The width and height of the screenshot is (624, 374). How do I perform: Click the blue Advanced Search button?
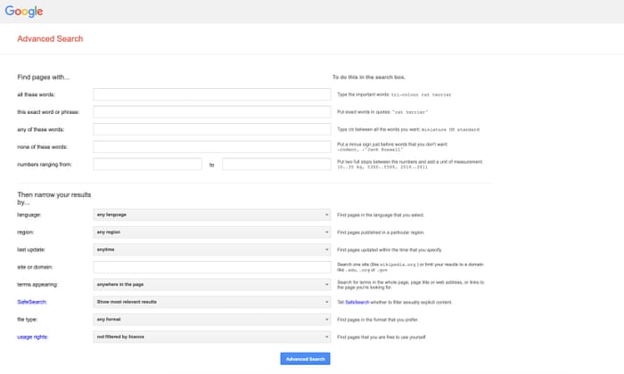(305, 359)
